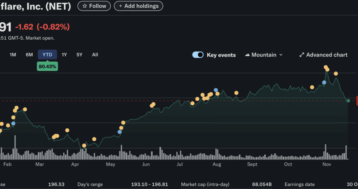This screenshot has height=189, width=358.
Task: Select the 1M time range tab
Action: click(x=13, y=55)
